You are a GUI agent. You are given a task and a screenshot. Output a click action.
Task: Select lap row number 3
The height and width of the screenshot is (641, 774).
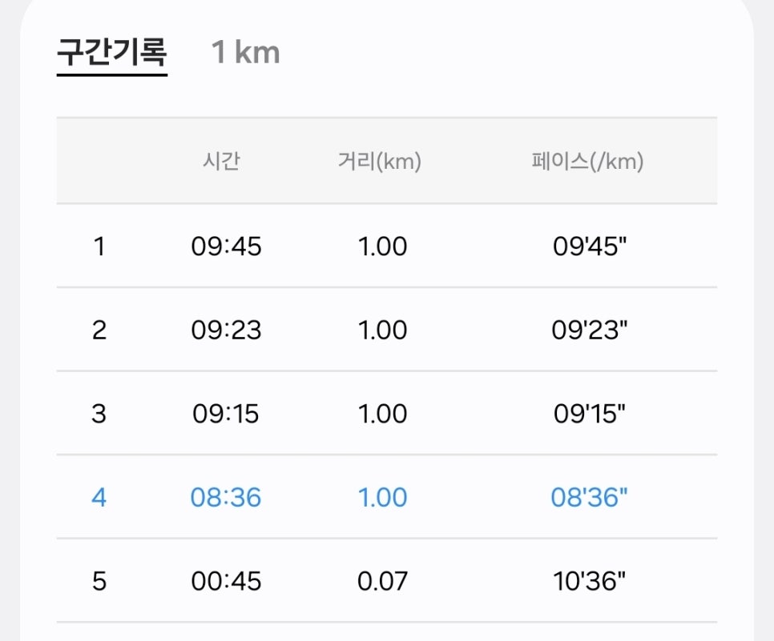tap(387, 413)
